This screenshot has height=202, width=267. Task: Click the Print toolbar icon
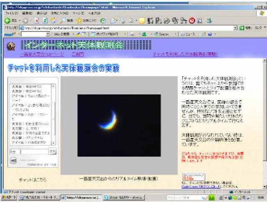pyautogui.click(x=122, y=21)
